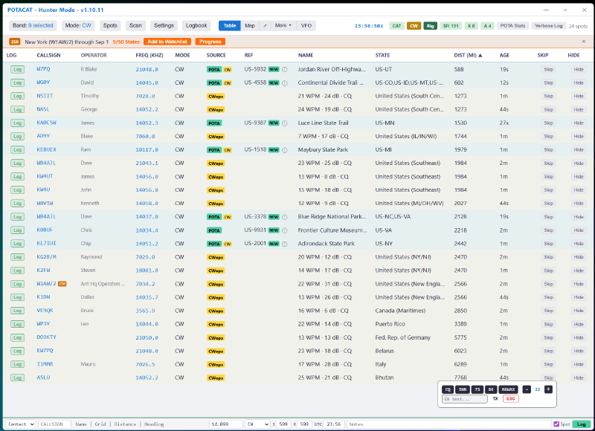The image size is (595, 431).
Task: Click the frequency field showing 14.099
Action: 226,424
